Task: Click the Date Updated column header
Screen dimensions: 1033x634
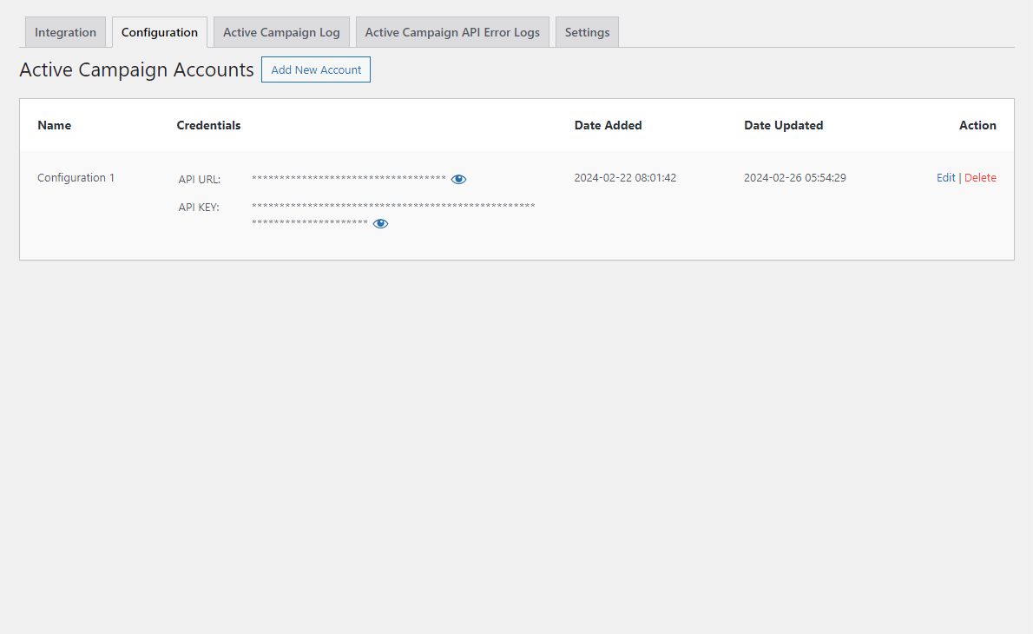Action: point(783,125)
